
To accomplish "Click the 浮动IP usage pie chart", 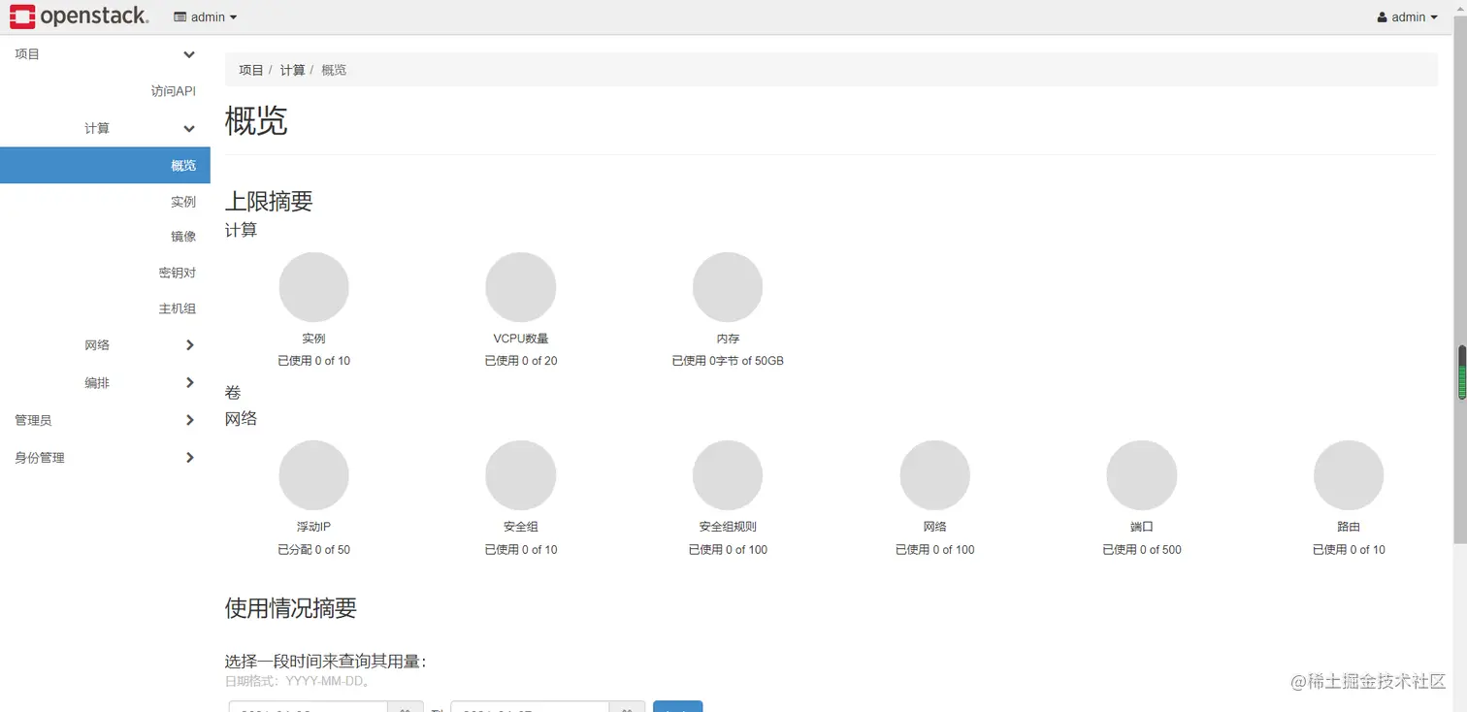I will point(313,475).
